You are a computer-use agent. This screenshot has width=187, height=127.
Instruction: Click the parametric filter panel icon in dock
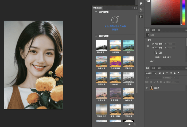[x=141, y=16]
